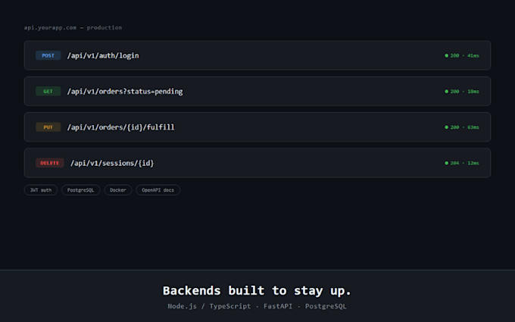The width and height of the screenshot is (515, 322).
Task: Click the GET method badge
Action: coord(48,92)
